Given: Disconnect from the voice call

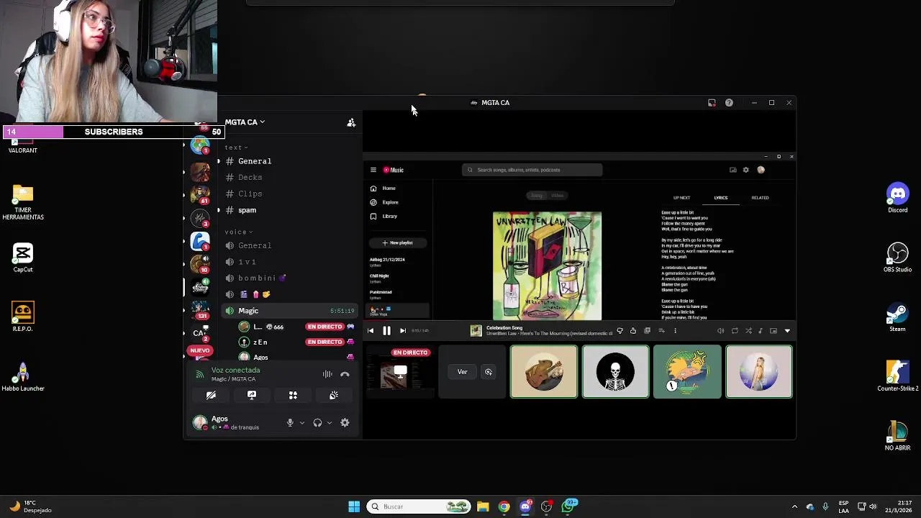Looking at the screenshot, I should pos(345,374).
